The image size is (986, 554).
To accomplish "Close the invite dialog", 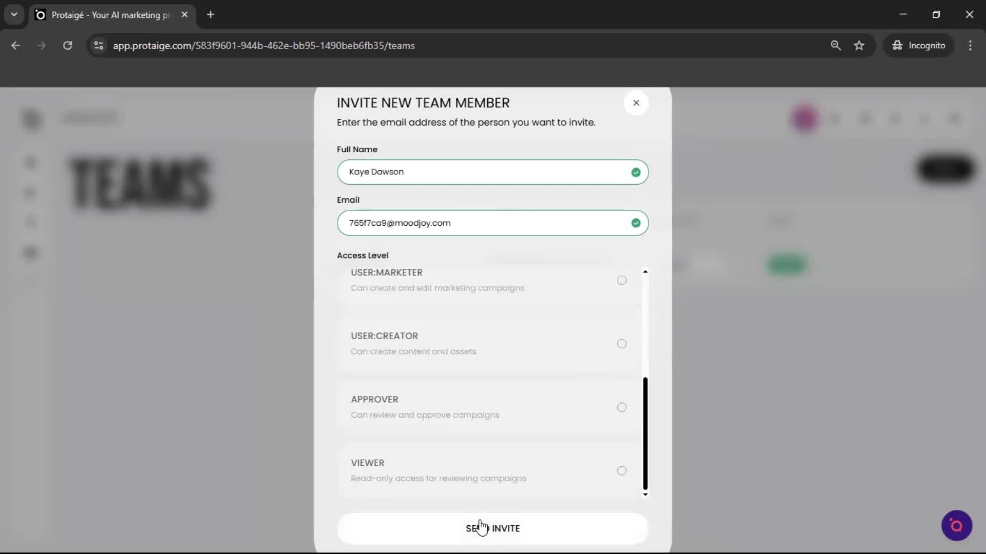I will 636,103.
